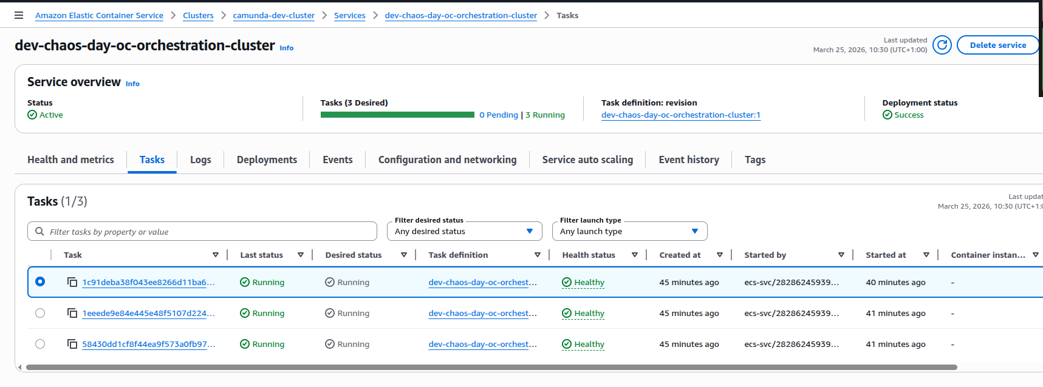Sort by Container instance column arrow
Viewport: 1043px width, 387px height.
tap(1036, 255)
